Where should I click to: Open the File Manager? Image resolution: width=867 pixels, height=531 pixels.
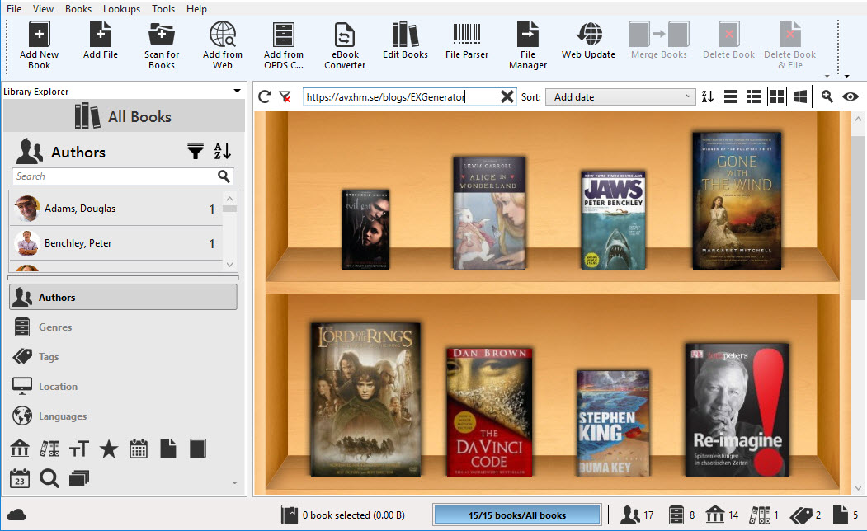pos(527,35)
